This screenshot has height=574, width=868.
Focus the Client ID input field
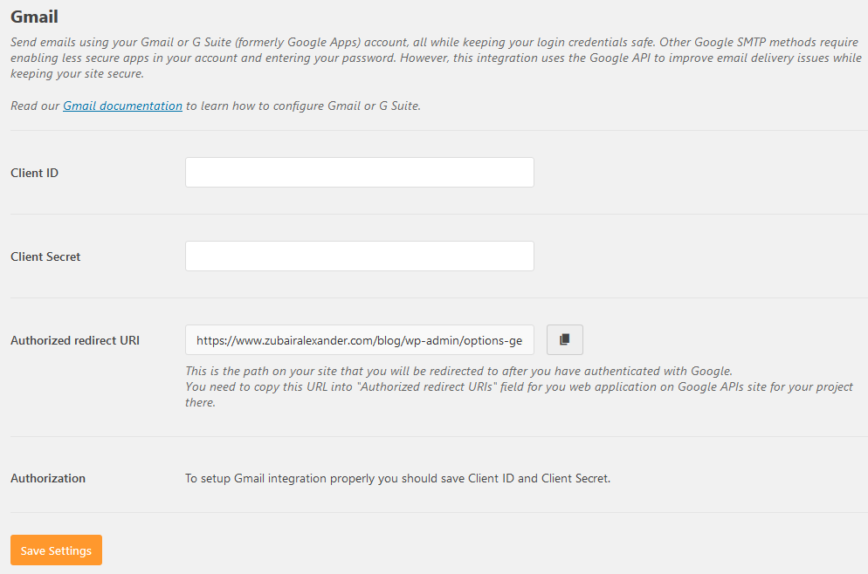359,172
